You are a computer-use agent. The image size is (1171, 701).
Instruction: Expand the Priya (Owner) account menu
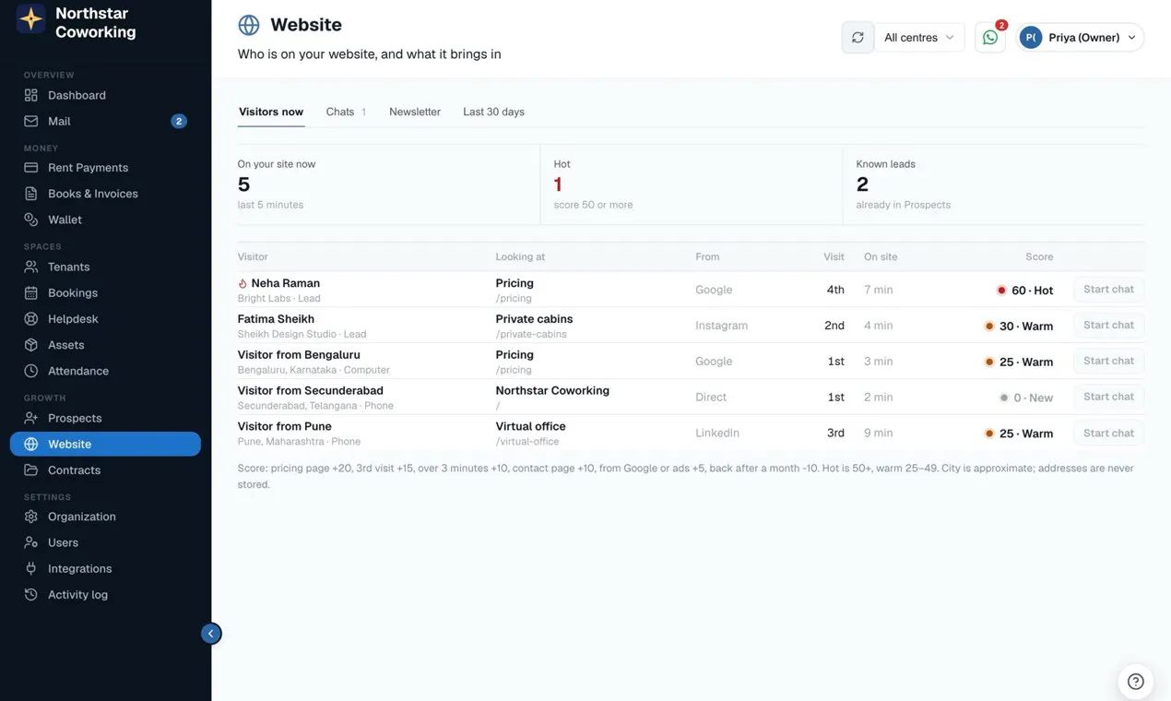point(1081,38)
